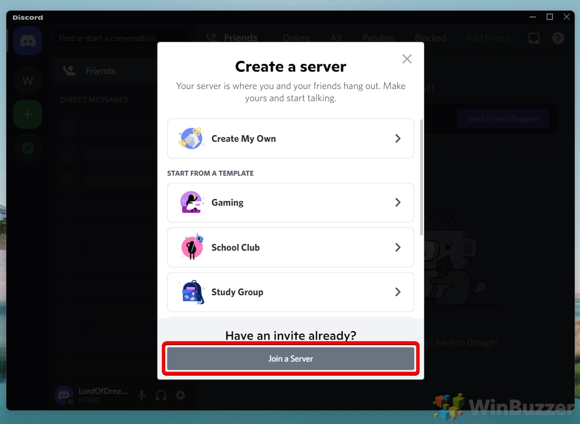This screenshot has width=580, height=424.
Task: Expand the Create My Own chevron
Action: (398, 138)
